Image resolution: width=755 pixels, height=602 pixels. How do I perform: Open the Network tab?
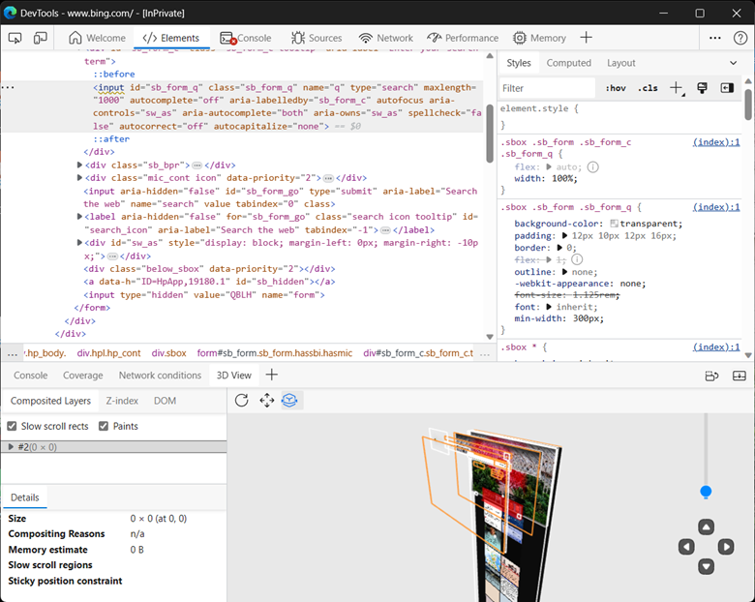click(x=385, y=38)
